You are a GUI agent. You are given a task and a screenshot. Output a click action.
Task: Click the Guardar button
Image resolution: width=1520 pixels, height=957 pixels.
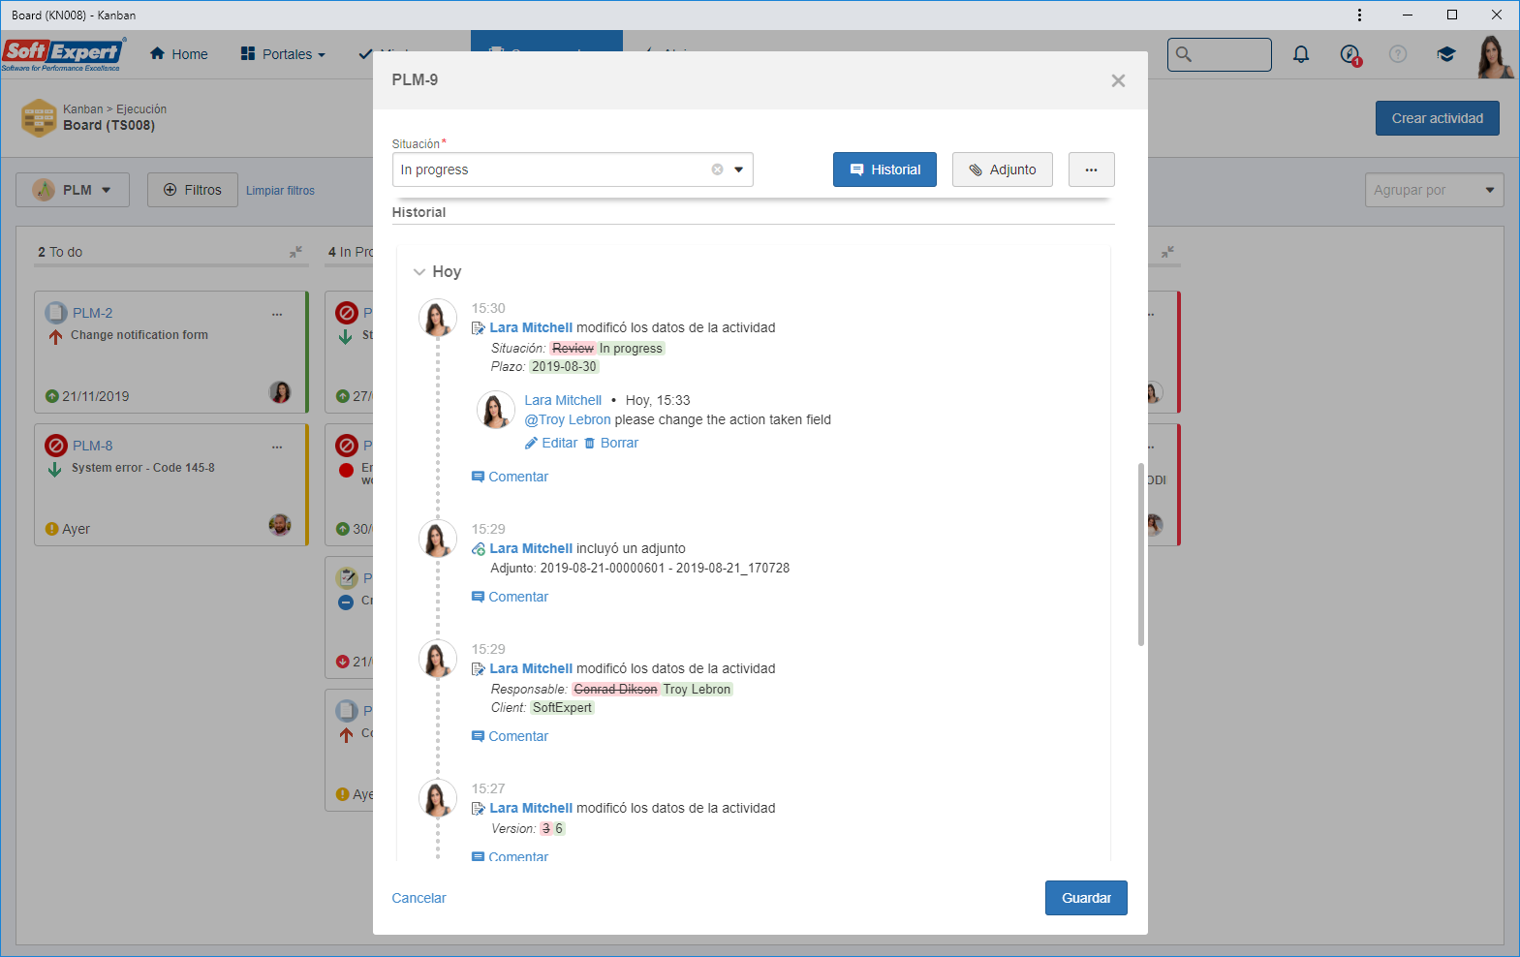[x=1086, y=898]
